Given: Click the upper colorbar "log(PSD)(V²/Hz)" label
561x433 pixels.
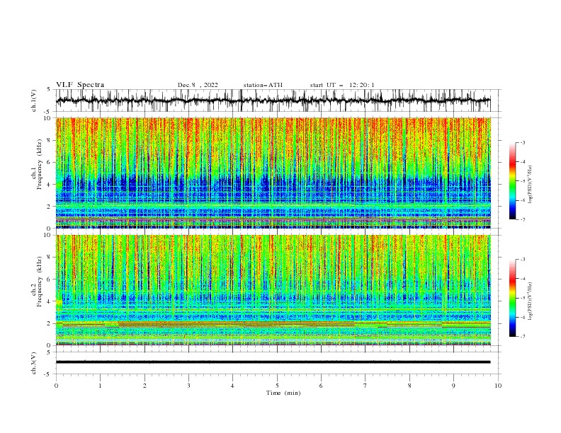Looking at the screenshot, I should coord(530,185).
